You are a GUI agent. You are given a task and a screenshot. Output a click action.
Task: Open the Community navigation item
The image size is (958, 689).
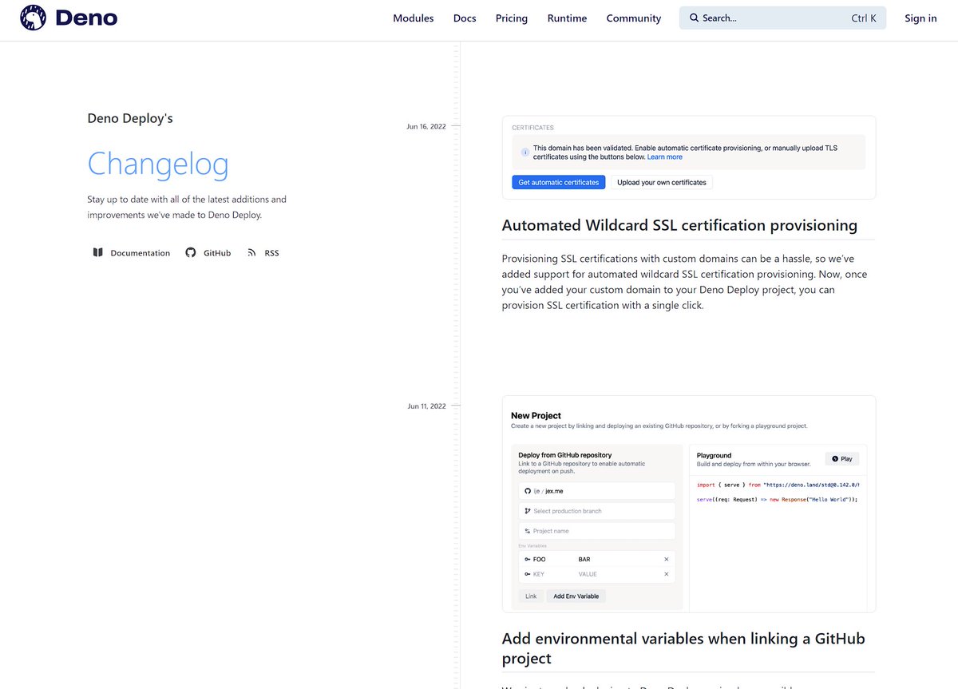coord(634,18)
